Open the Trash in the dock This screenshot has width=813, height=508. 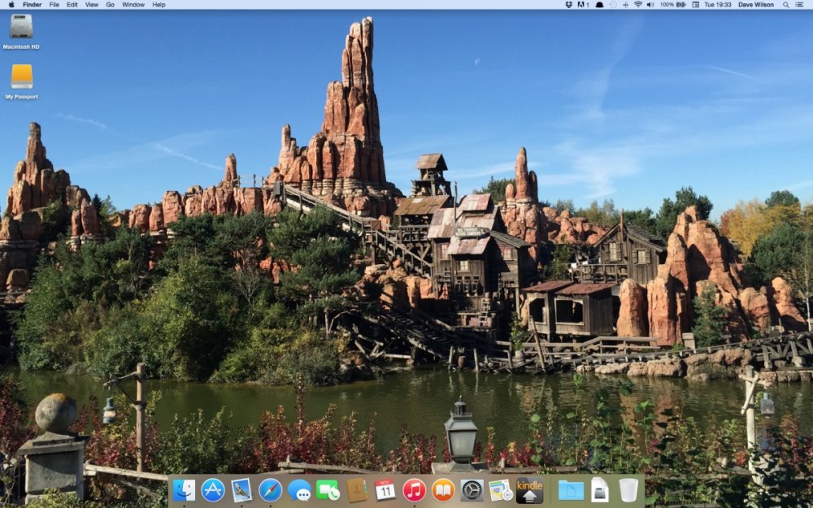point(628,490)
